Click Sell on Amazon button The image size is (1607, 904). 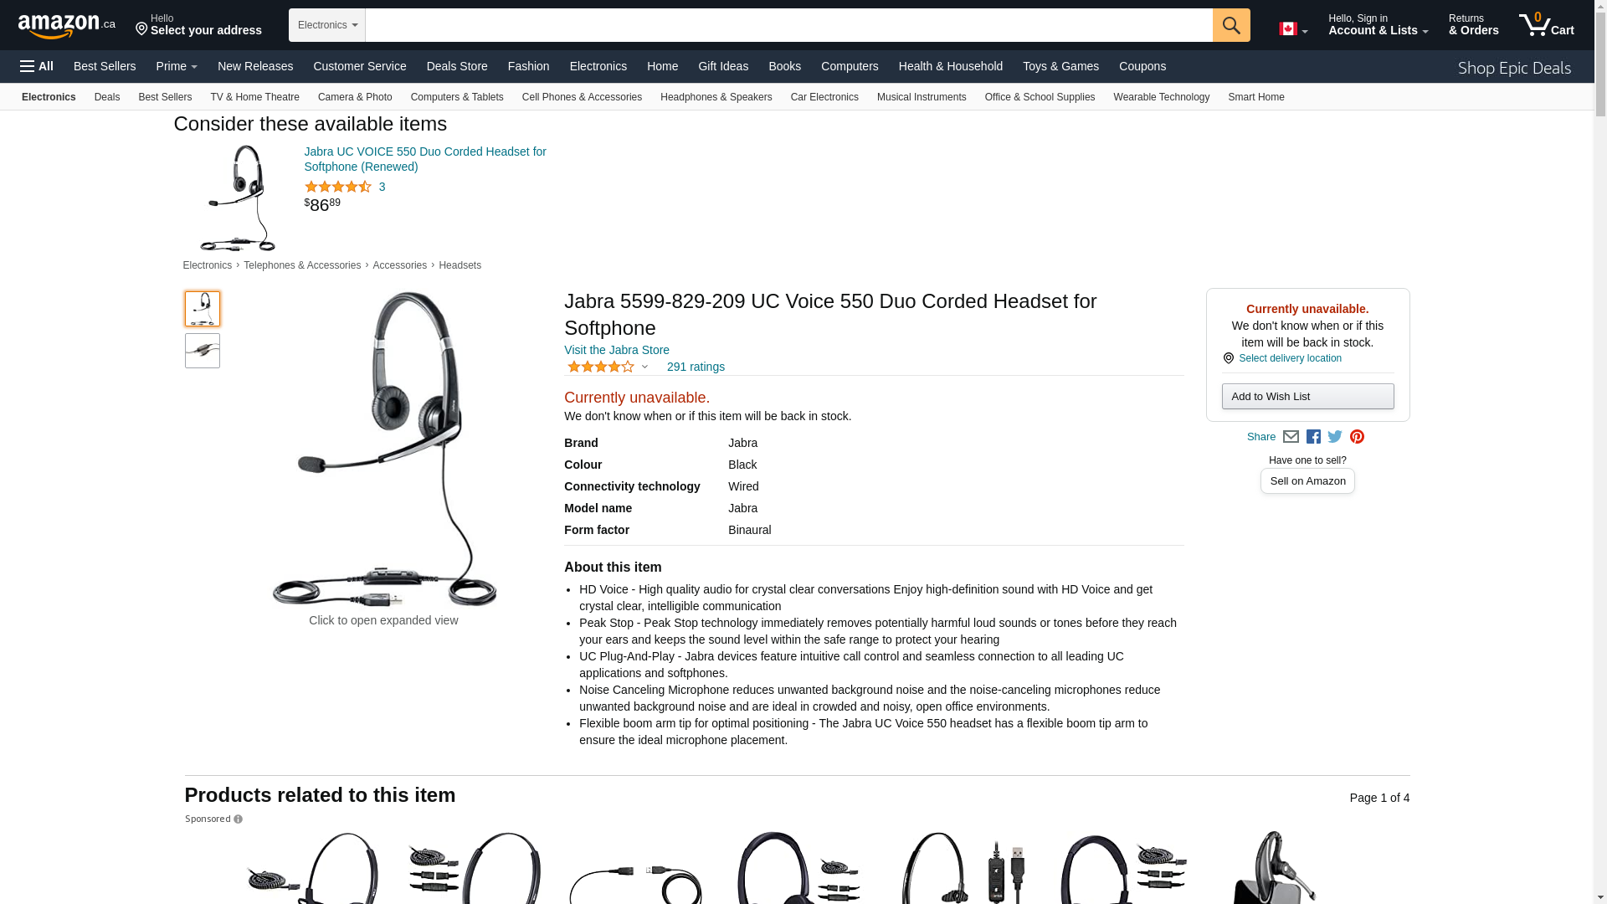(x=1307, y=481)
